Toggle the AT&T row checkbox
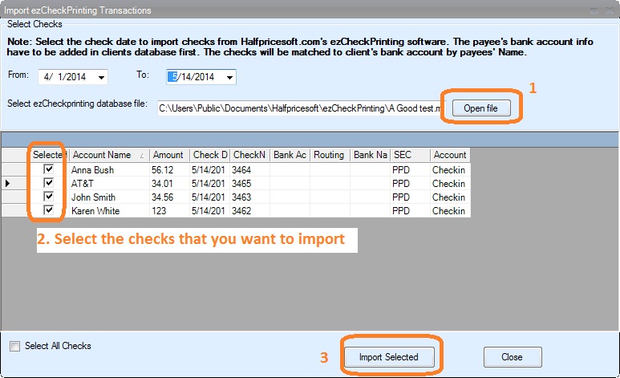 [49, 184]
